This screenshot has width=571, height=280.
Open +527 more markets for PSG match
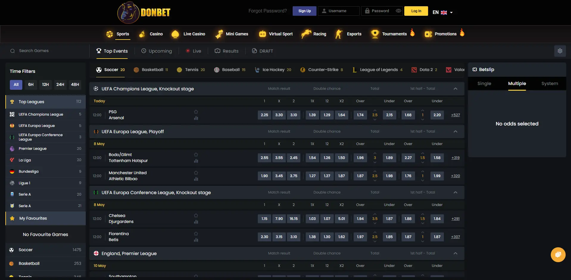pos(455,115)
